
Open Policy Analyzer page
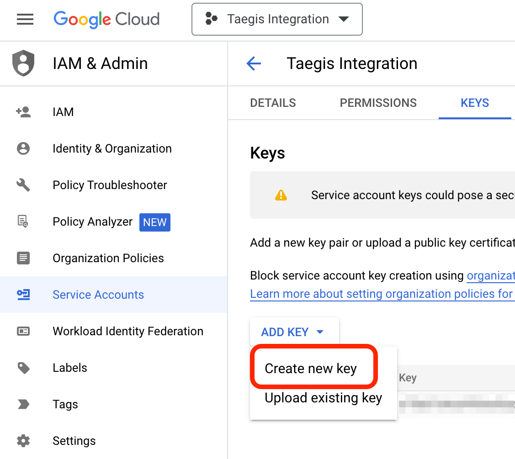coord(114,222)
